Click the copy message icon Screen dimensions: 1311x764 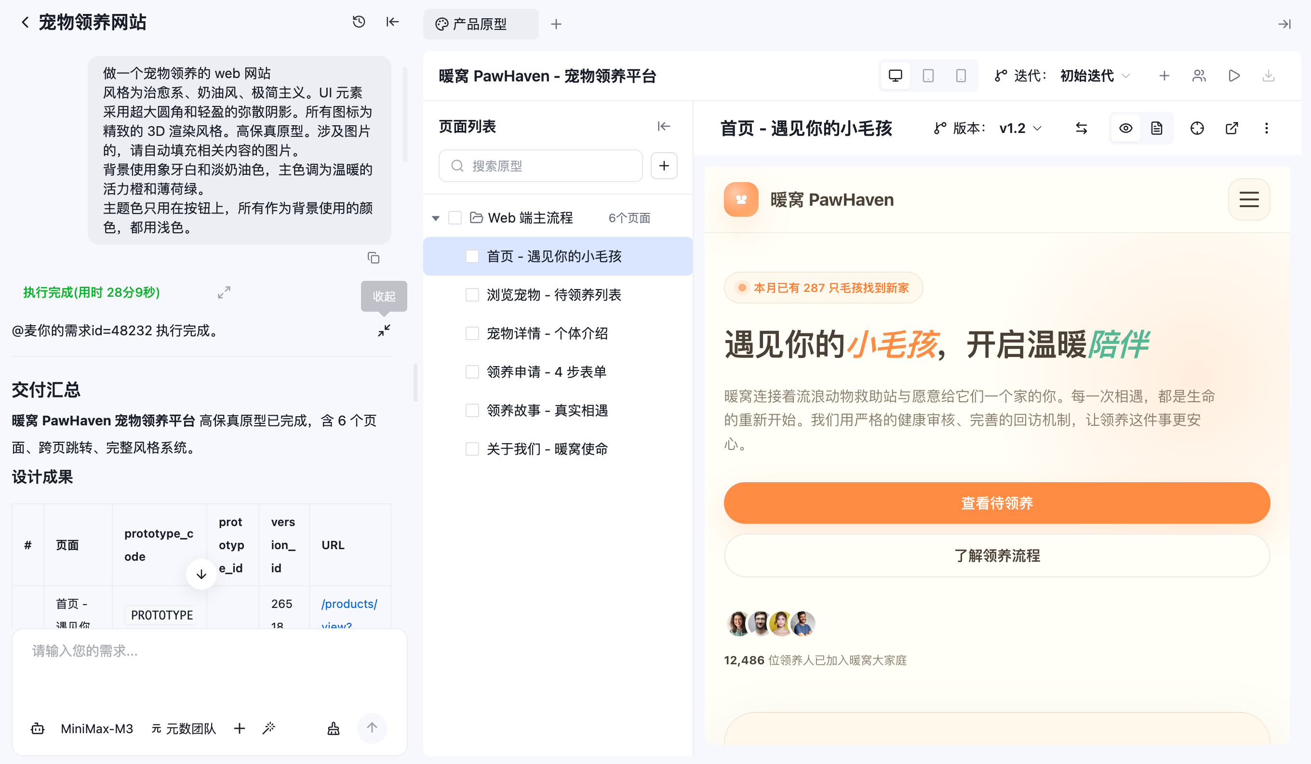(x=373, y=257)
